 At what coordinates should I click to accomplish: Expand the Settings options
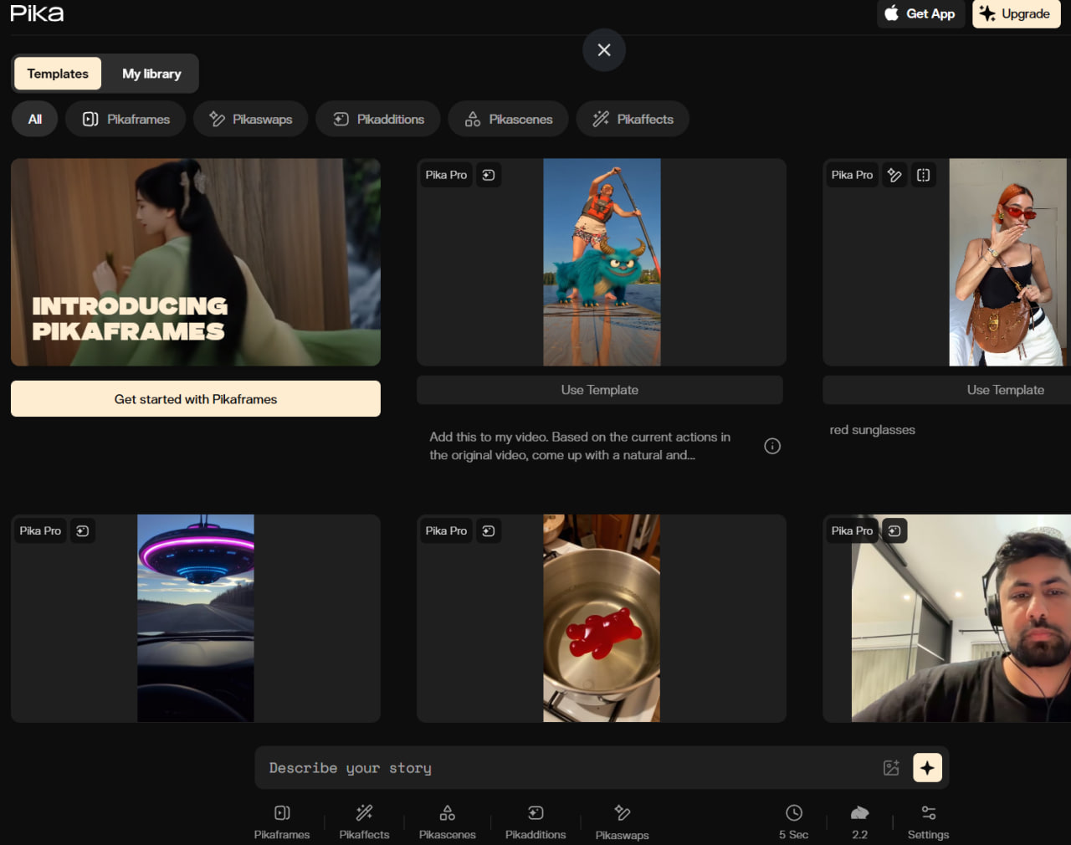[928, 822]
